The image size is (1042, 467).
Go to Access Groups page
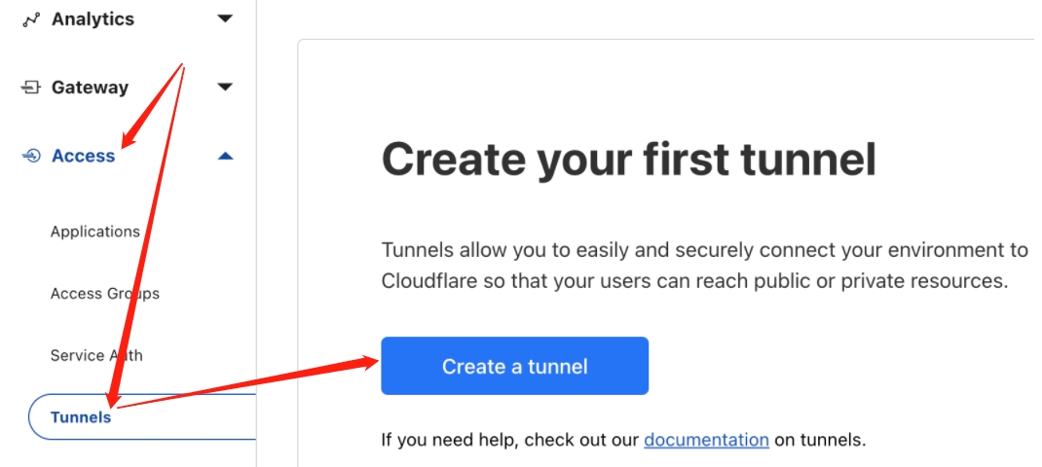[104, 294]
